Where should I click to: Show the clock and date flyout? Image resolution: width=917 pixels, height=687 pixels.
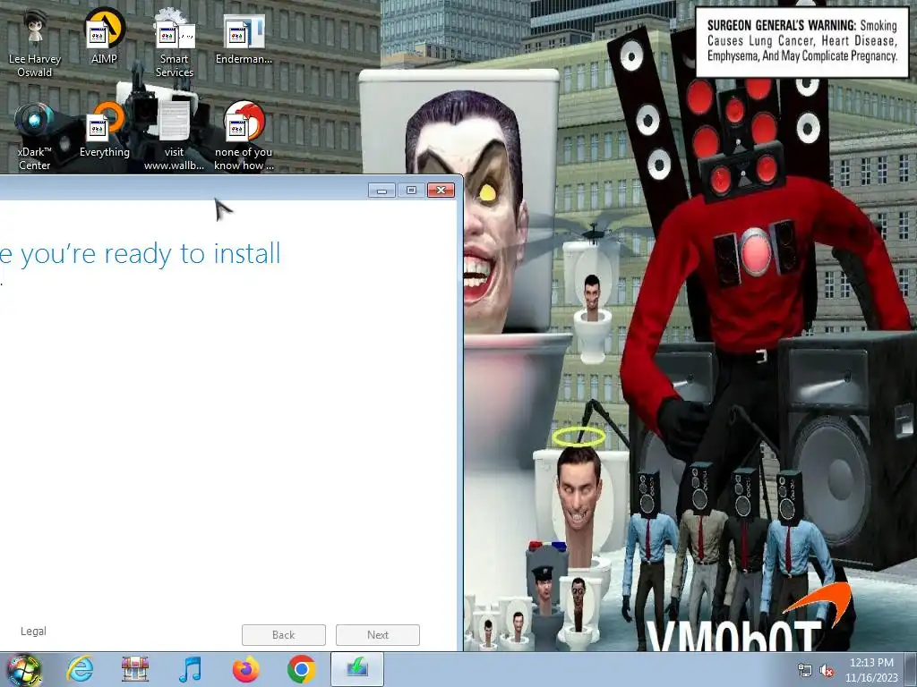point(871,670)
